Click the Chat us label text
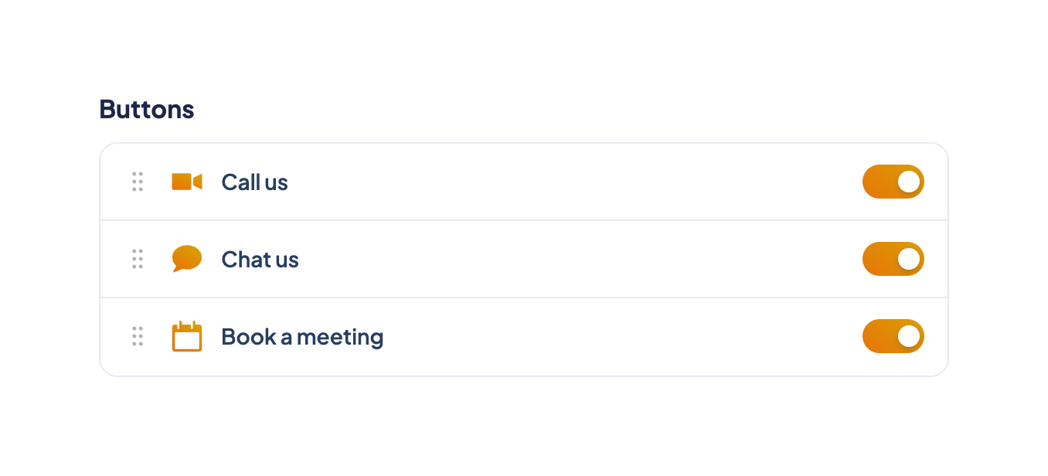1048x476 pixels. pos(260,260)
